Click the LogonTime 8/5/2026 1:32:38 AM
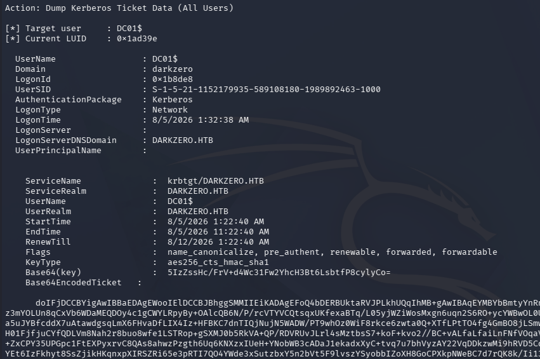This screenshot has height=359, width=540. tap(201, 120)
